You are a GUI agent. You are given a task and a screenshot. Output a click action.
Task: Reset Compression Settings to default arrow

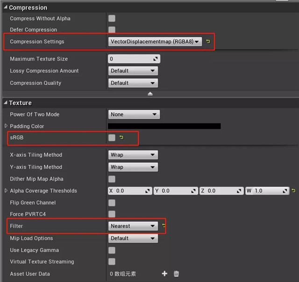tap(208, 42)
